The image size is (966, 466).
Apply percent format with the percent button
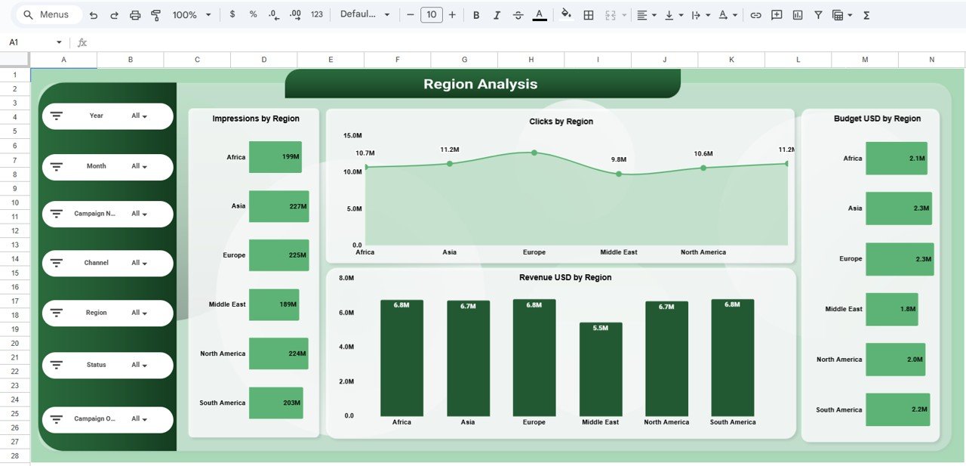pos(253,14)
